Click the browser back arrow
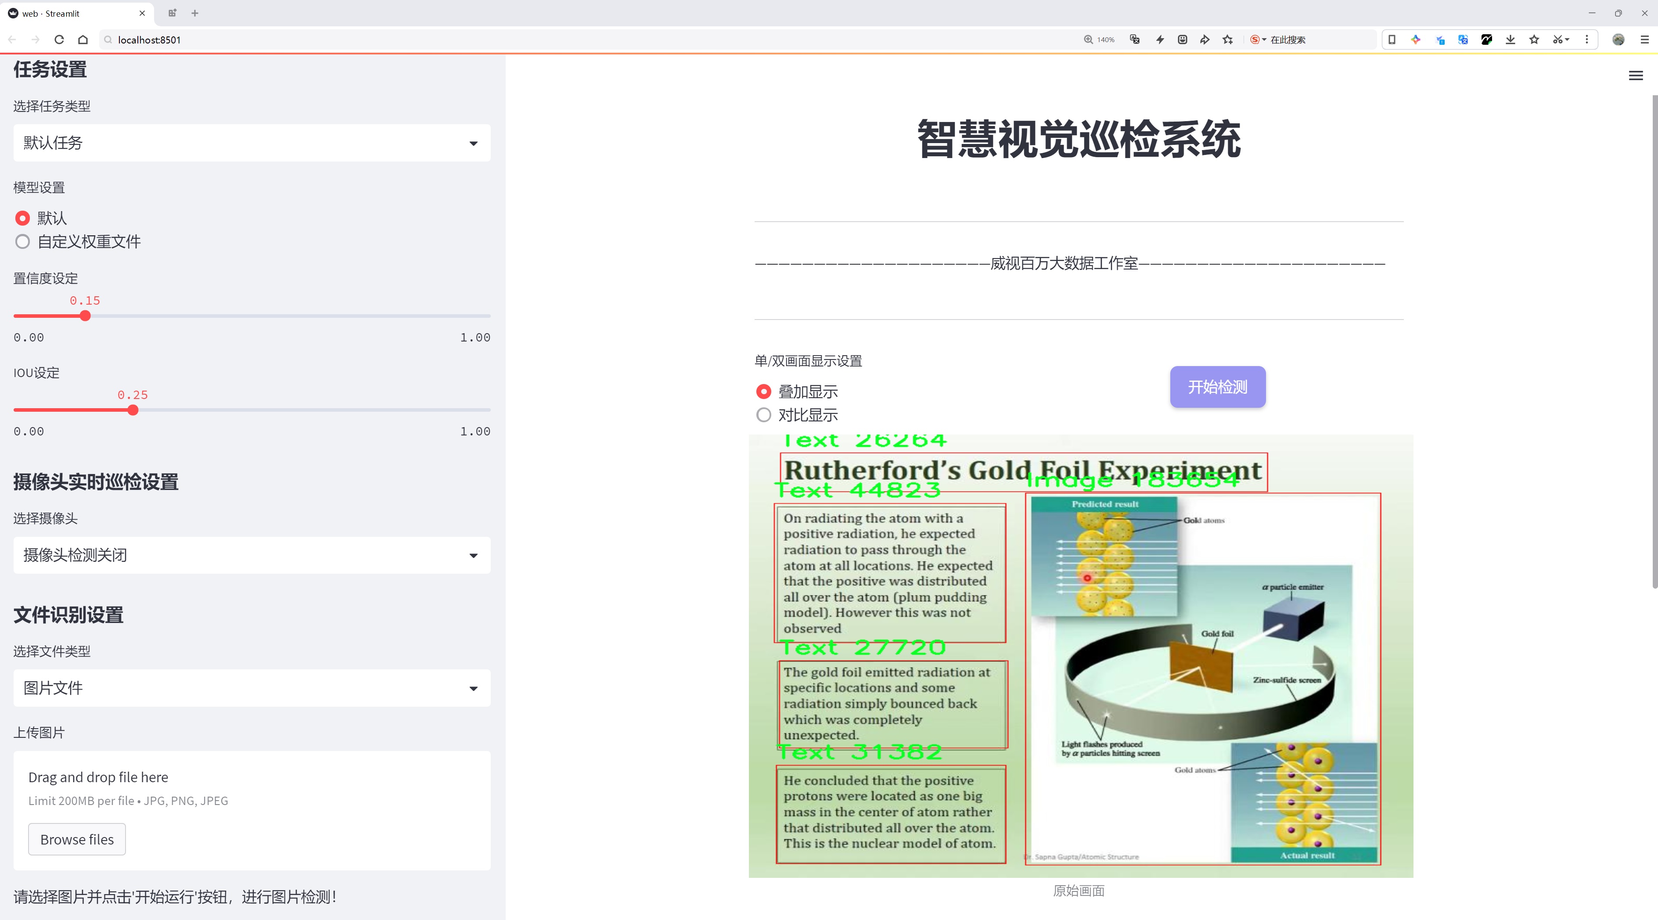 point(12,39)
